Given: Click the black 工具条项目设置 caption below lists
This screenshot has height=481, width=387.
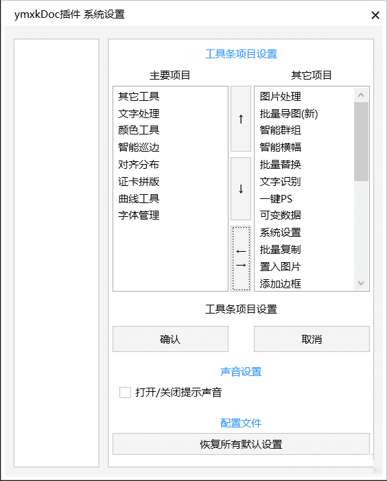Looking at the screenshot, I should pos(241,309).
